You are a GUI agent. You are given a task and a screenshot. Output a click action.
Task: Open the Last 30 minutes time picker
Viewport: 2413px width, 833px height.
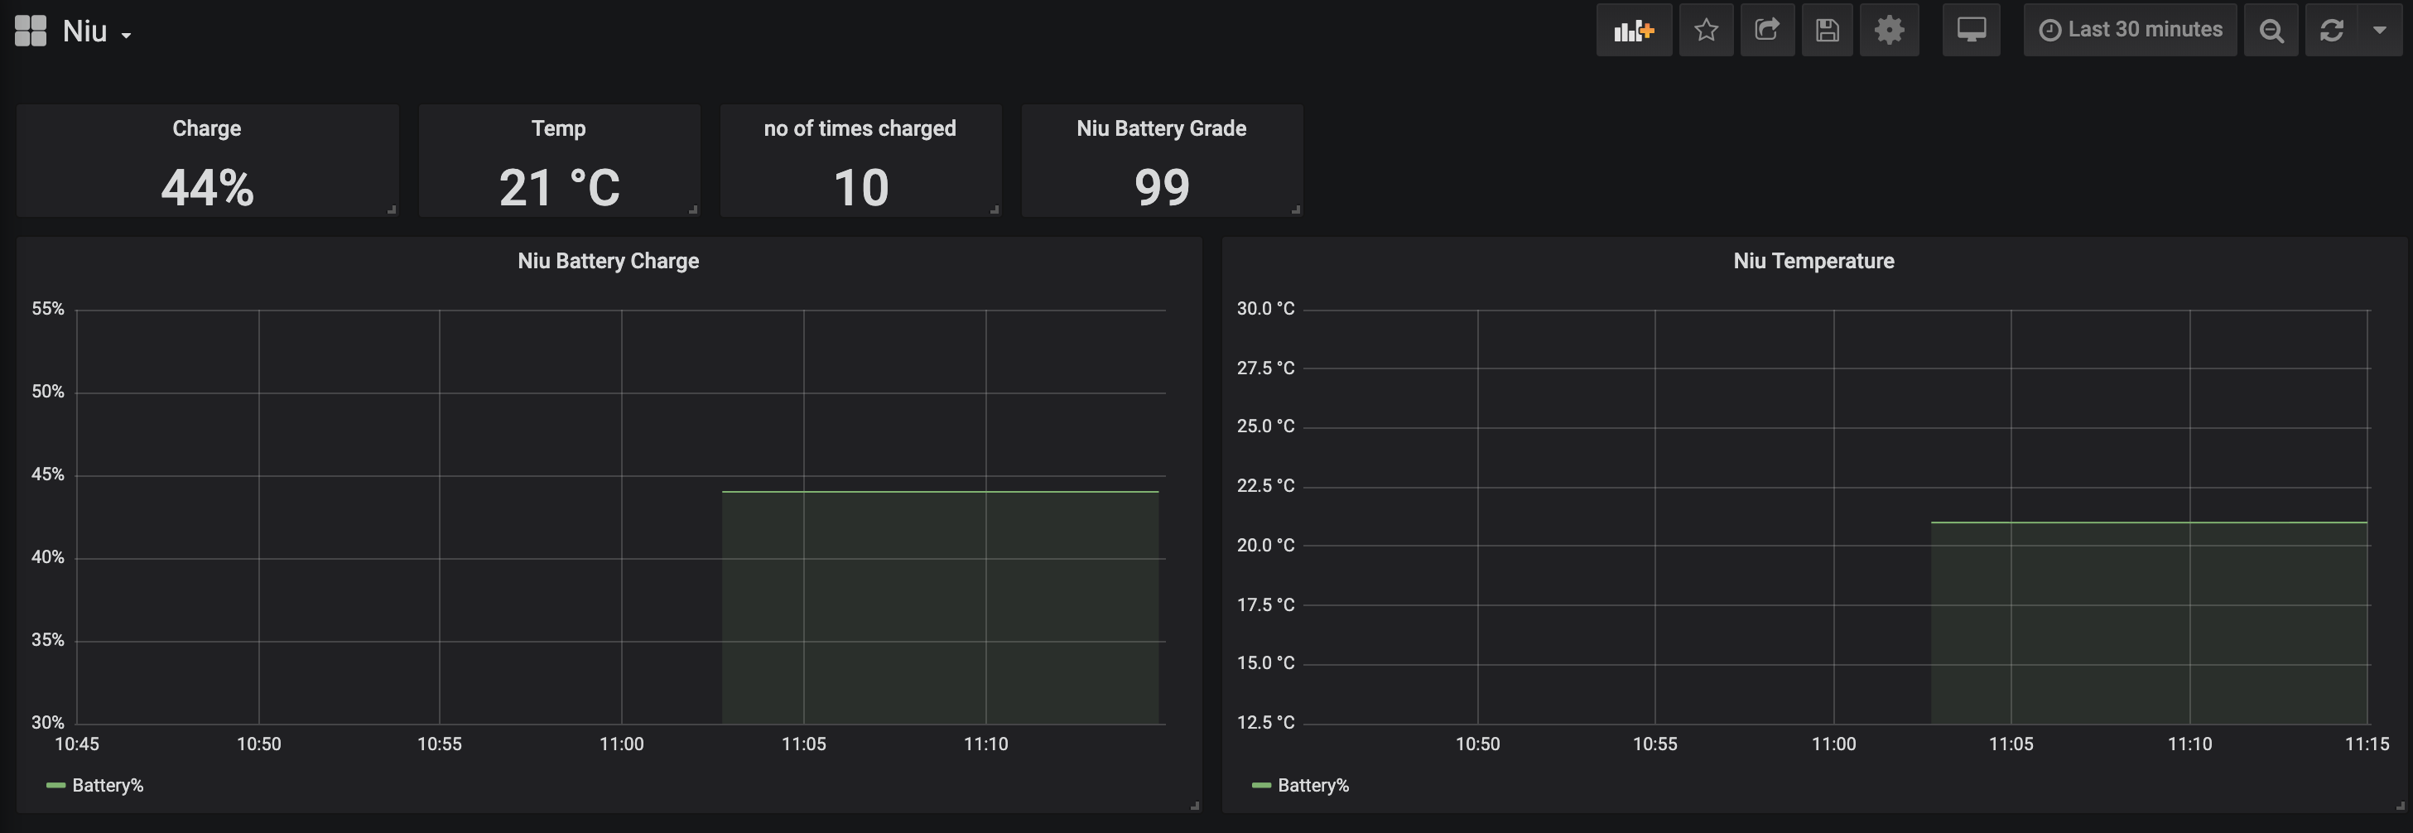[x=2130, y=31]
